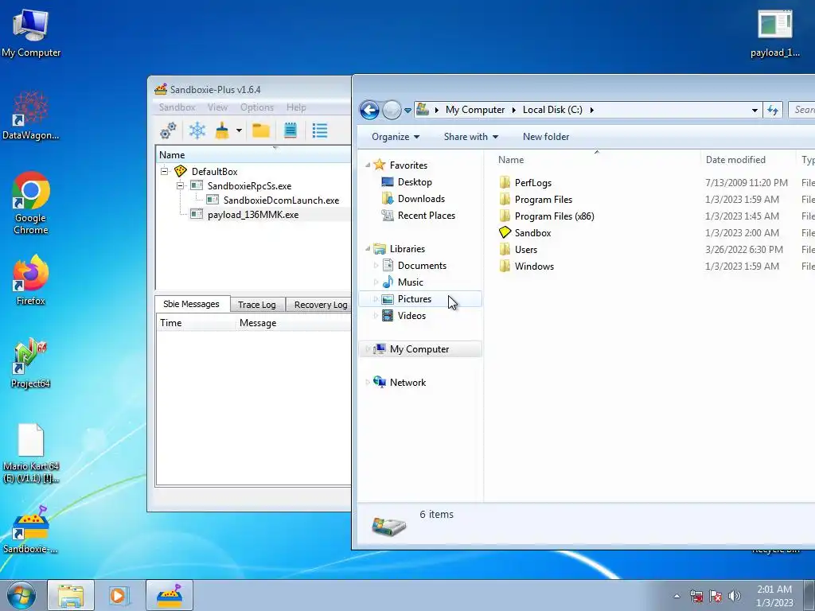Select the Users folder
Image resolution: width=815 pixels, height=611 pixels.
click(525, 249)
